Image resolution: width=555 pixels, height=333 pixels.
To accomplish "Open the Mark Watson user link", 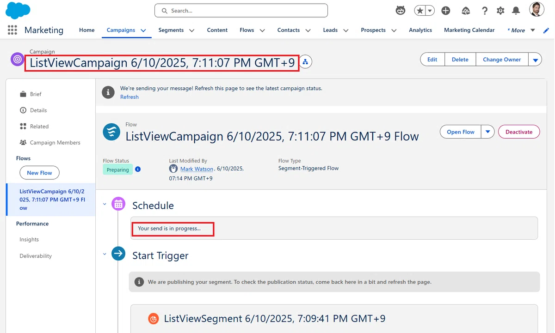I will pos(197,169).
